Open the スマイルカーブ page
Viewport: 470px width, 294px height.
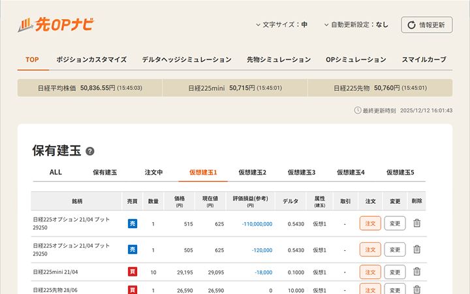click(424, 59)
